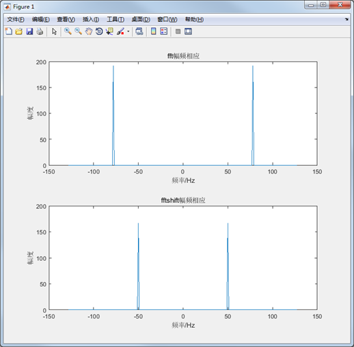Screen dimensions: 354x347
Task: Maximize the Figure 1 window
Action: [x=323, y=5]
